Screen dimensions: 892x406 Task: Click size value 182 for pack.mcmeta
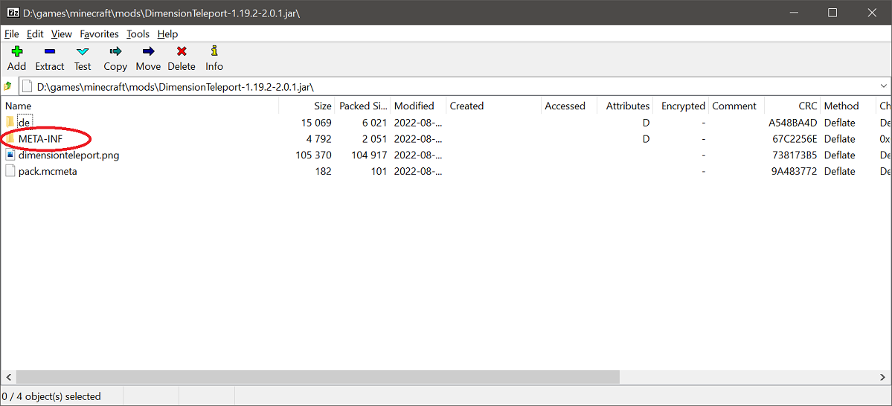[323, 171]
